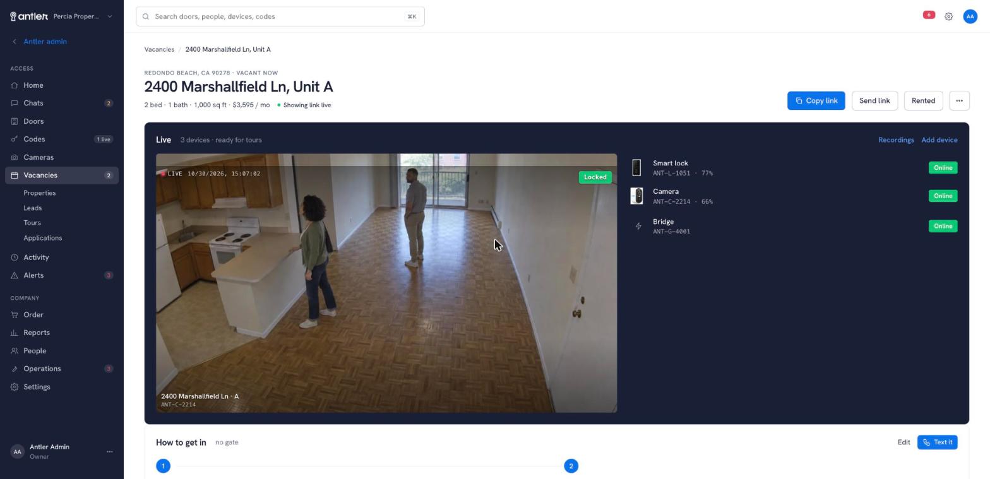Screen dimensions: 990x479
Task: Open the Order page
Action: point(61,315)
